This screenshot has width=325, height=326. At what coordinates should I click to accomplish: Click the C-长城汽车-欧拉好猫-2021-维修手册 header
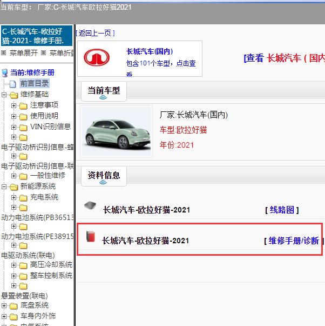point(37,36)
